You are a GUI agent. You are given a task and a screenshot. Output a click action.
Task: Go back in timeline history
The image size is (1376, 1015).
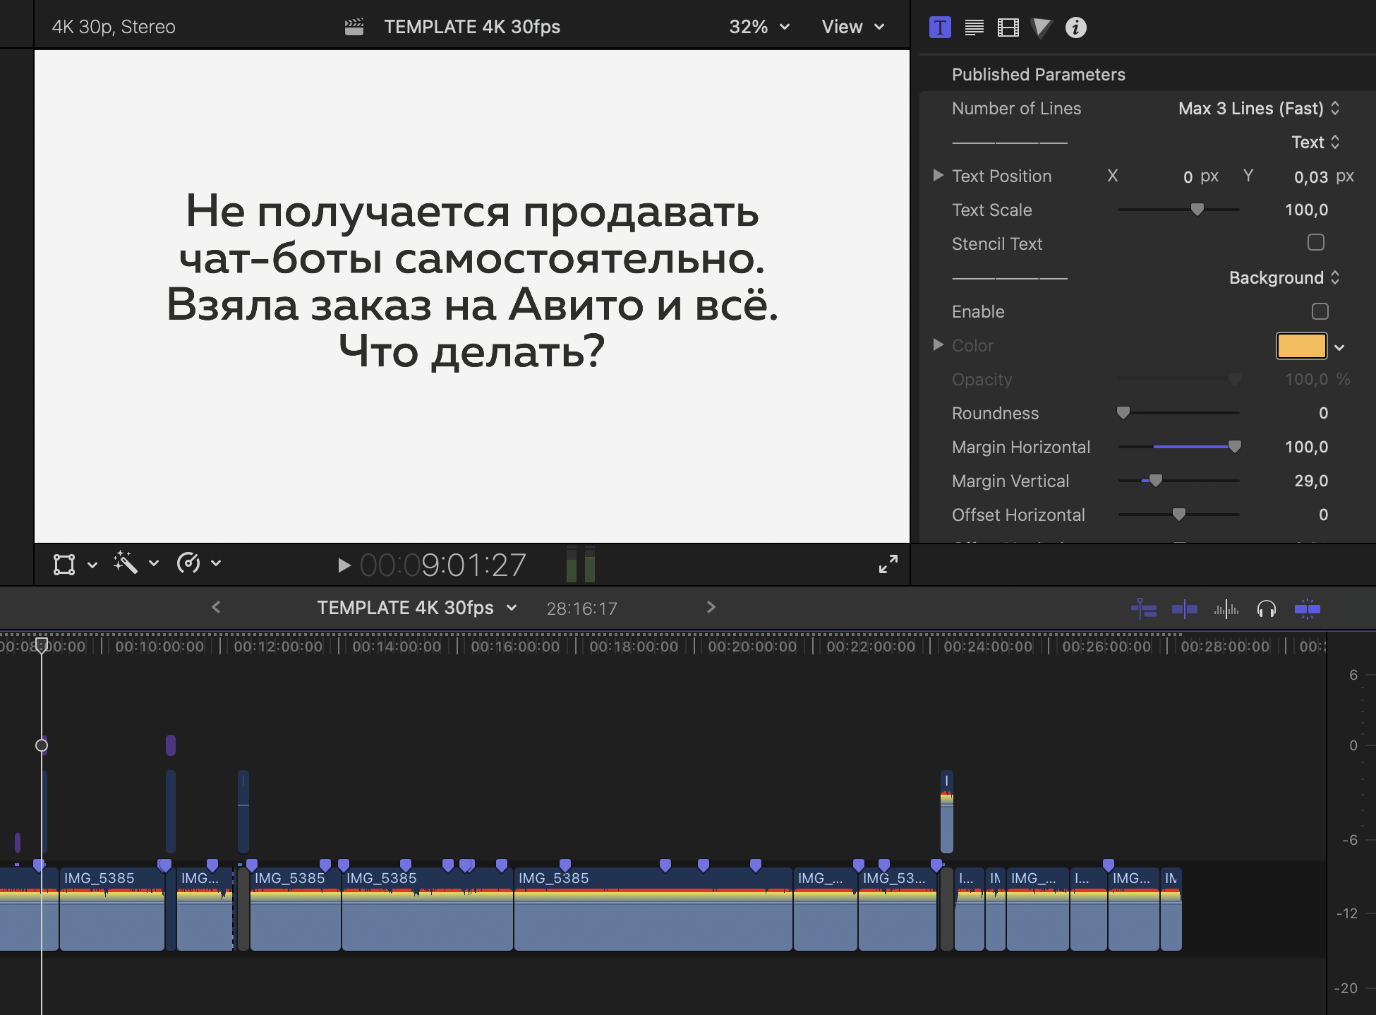217,607
